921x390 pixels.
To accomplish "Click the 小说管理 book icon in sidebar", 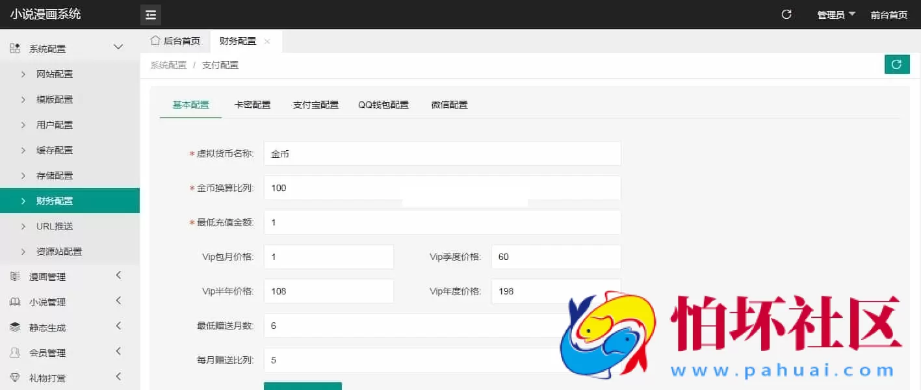I will pyautogui.click(x=14, y=302).
